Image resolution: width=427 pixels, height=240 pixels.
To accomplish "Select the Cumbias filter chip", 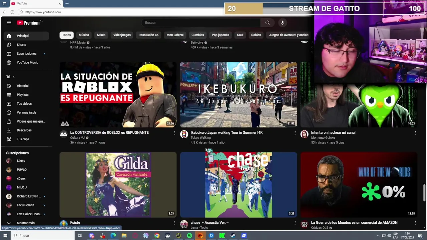I will (197, 35).
